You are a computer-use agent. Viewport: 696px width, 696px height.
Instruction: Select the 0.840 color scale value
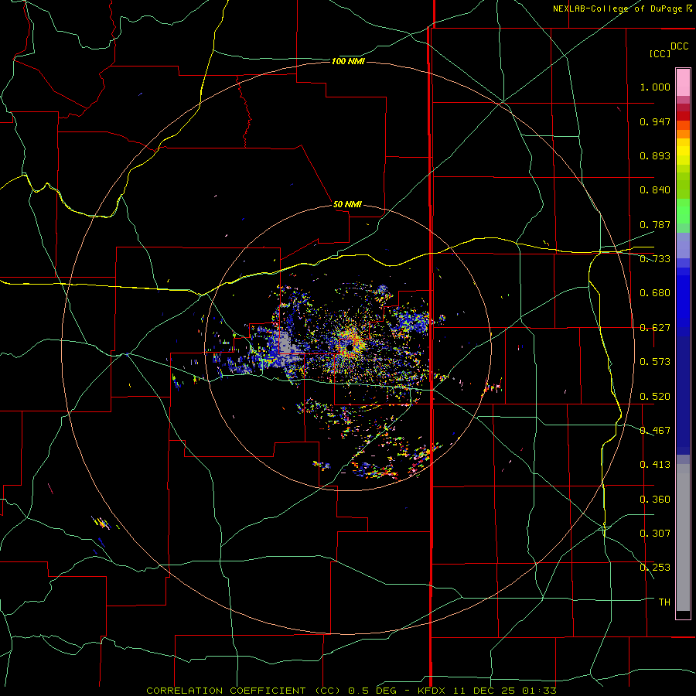[655, 190]
